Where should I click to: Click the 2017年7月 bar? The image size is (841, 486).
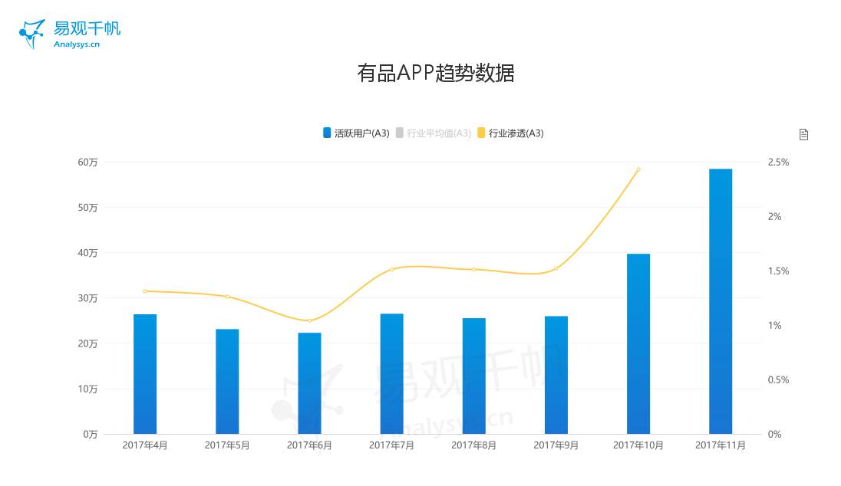coord(391,374)
